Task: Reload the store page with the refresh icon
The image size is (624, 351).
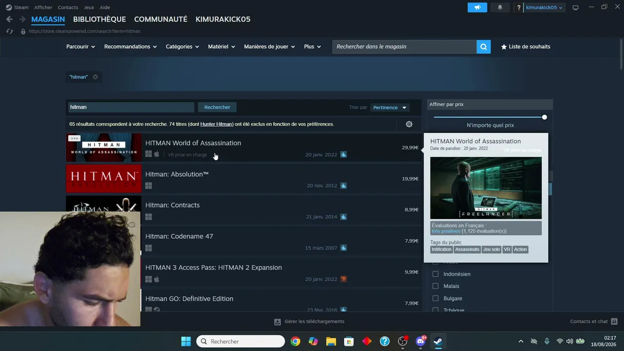Action: coord(9,31)
